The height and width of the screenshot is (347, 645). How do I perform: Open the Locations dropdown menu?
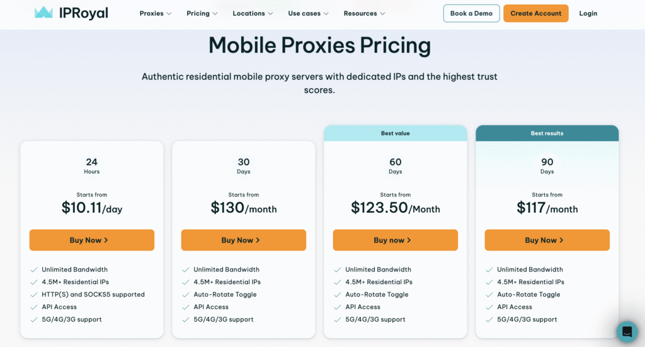(253, 13)
